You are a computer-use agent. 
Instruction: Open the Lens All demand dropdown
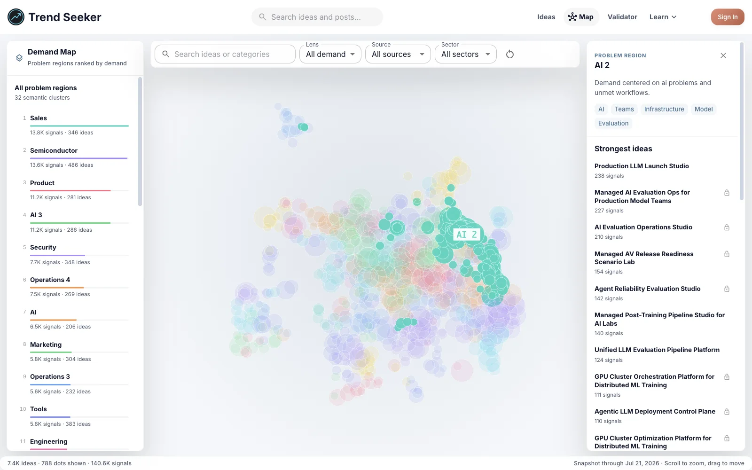pyautogui.click(x=330, y=54)
